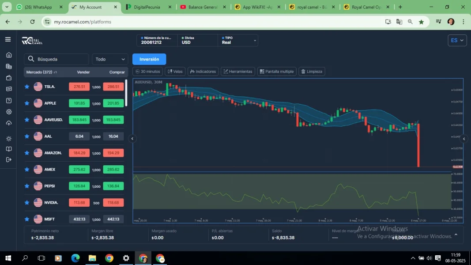The image size is (471, 265).
Task: Click the market list vertical scrollbar
Action: point(127,93)
